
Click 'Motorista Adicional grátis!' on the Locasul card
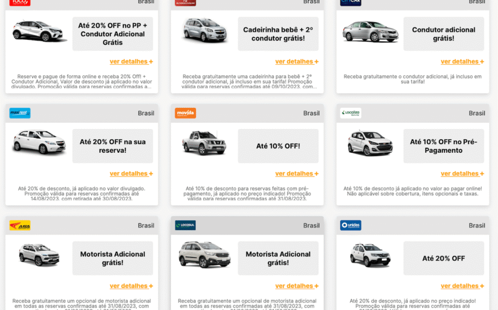(278, 258)
